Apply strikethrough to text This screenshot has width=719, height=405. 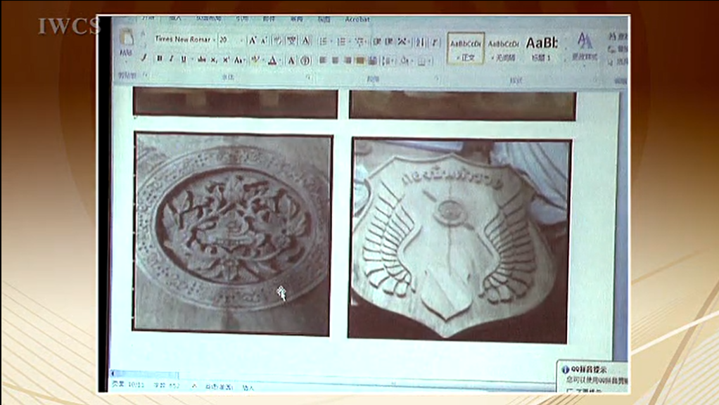click(201, 60)
